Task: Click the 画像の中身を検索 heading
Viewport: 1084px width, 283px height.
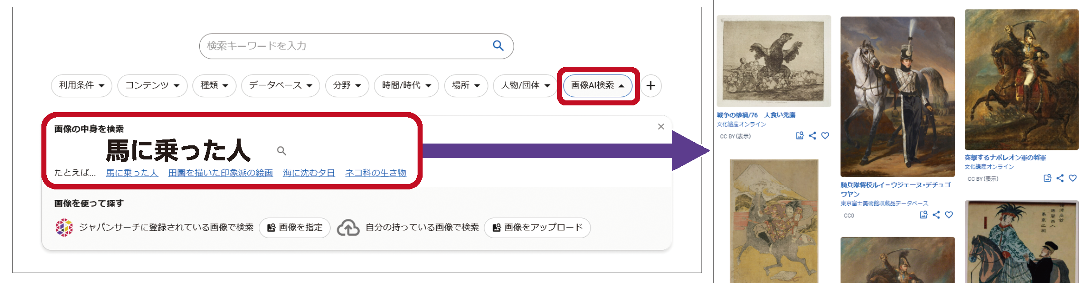Action: [x=89, y=129]
